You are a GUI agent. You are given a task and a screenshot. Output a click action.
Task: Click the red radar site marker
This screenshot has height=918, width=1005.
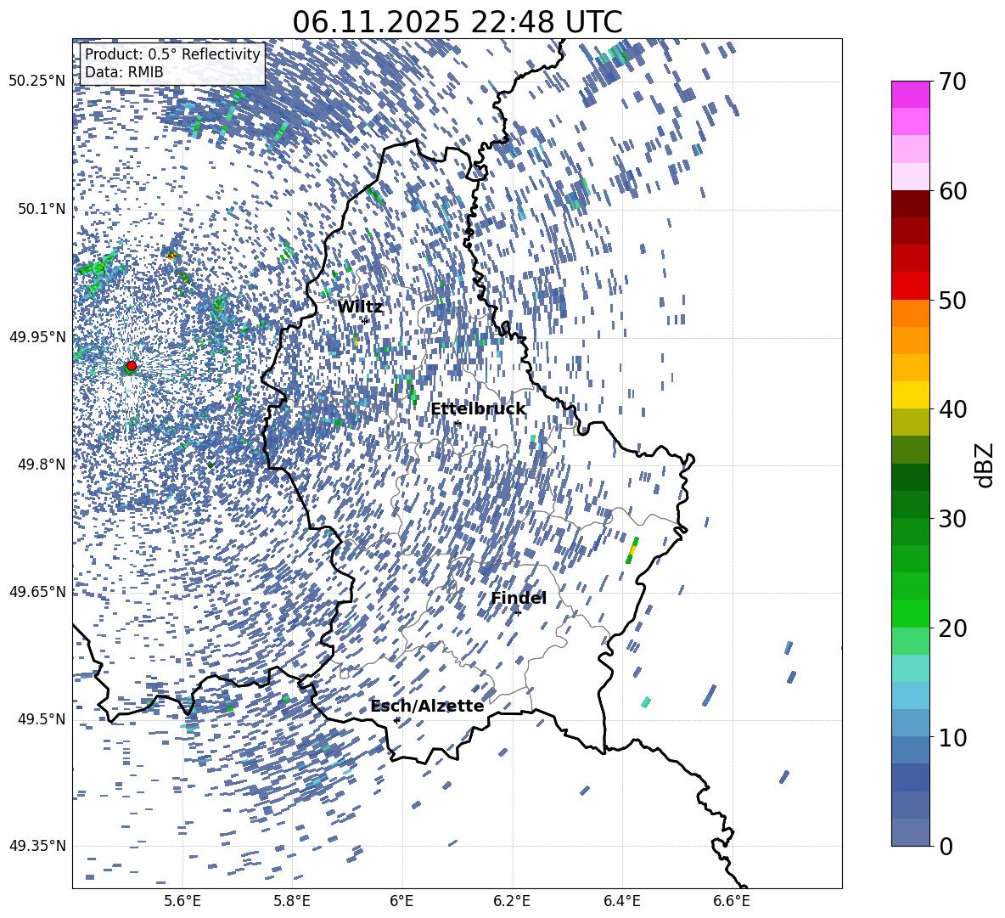coord(132,365)
